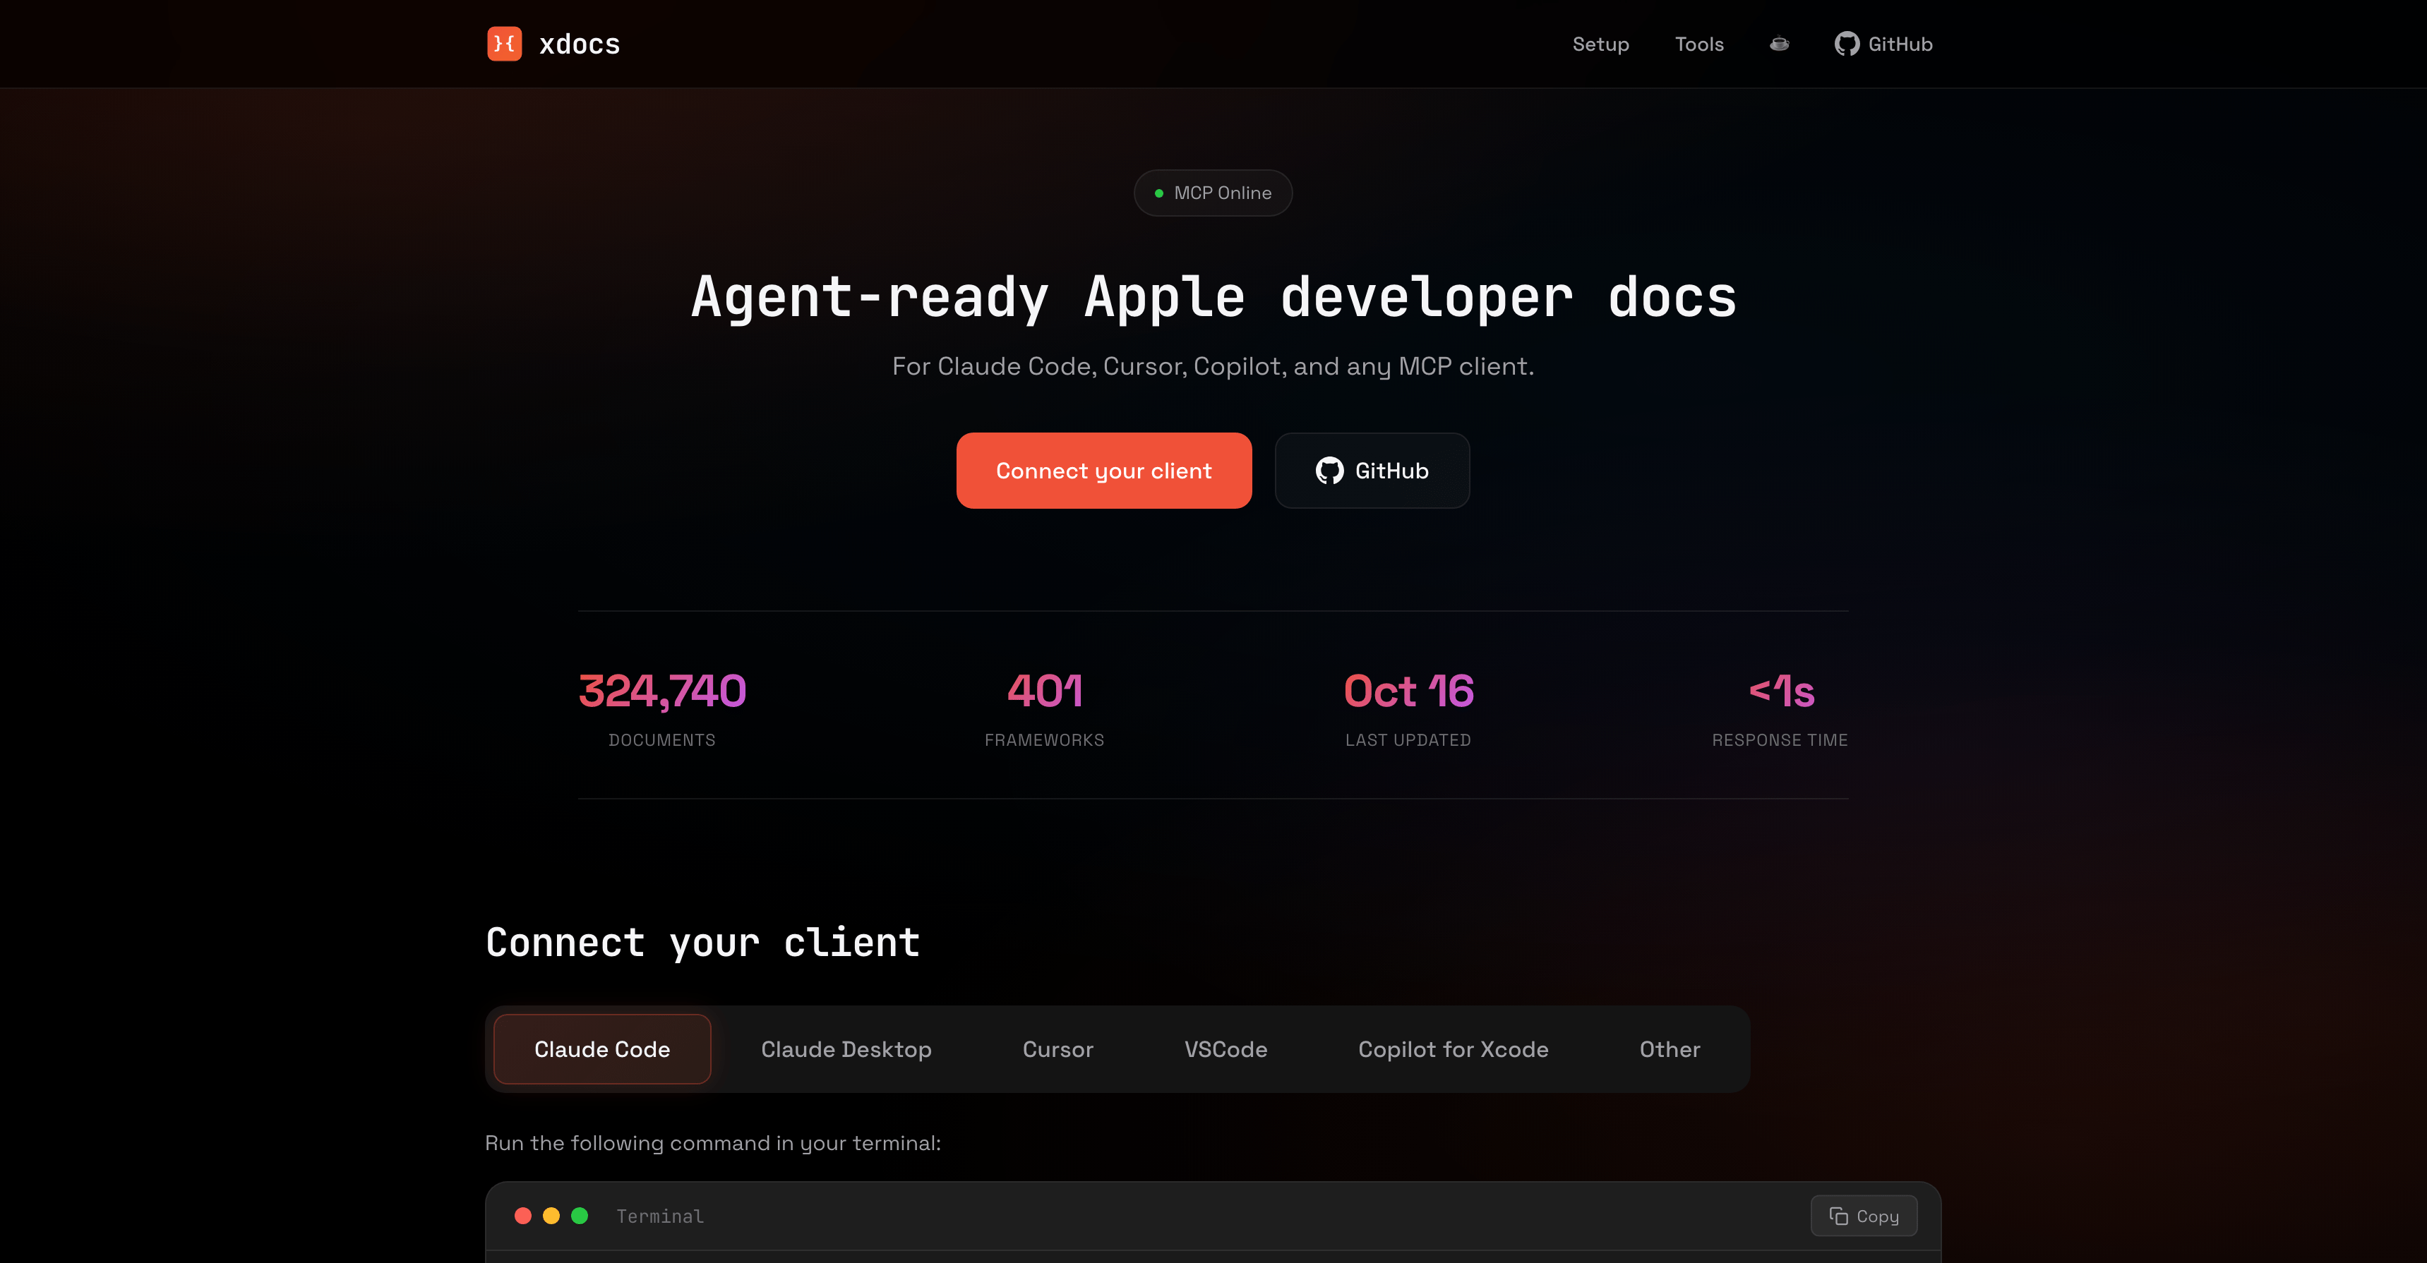Click the RESPONSE TIME label
Viewport: 2427px width, 1263px height.
pos(1780,740)
